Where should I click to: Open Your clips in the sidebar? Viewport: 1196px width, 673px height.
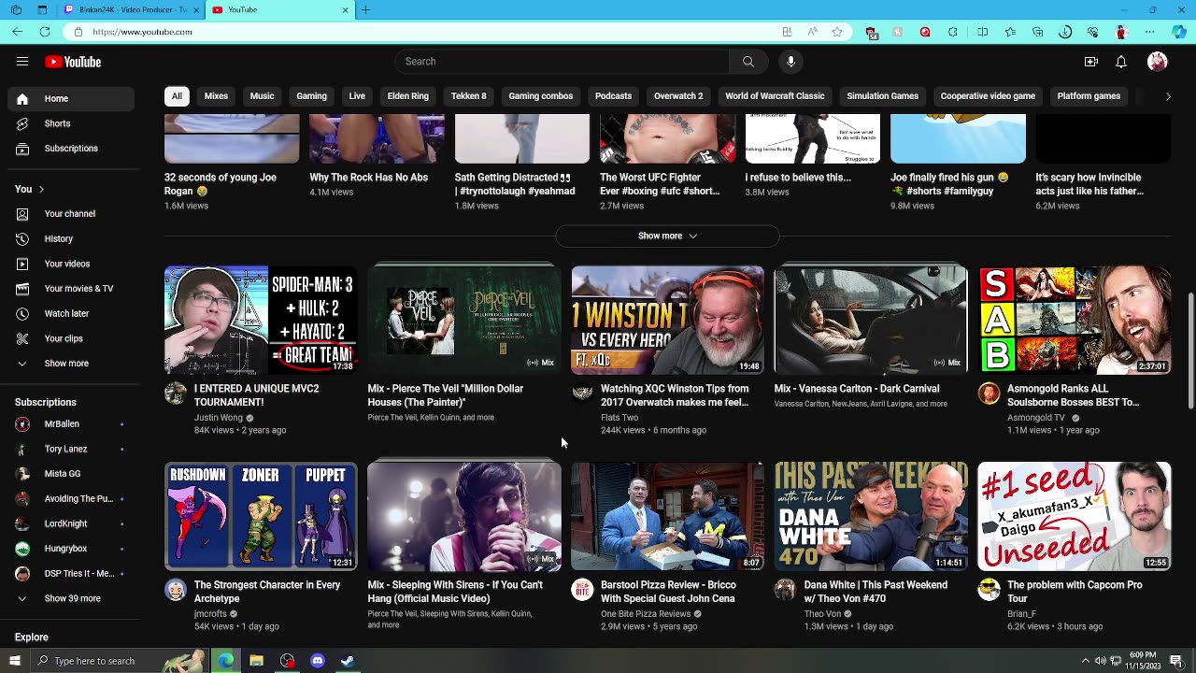[x=71, y=338]
